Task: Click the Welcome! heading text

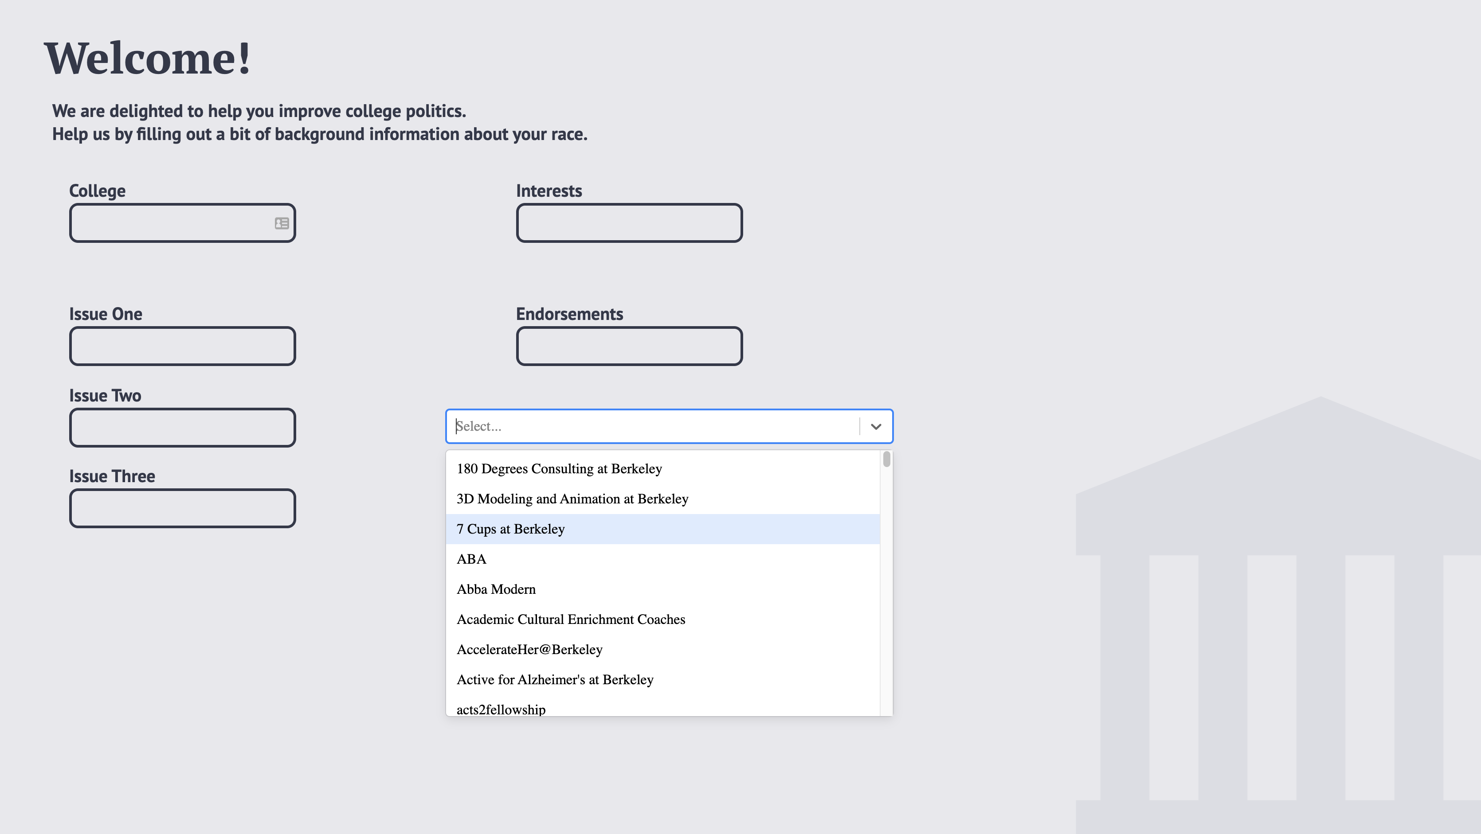Action: (147, 58)
